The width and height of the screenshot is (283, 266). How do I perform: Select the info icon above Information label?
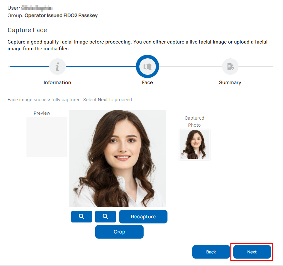[57, 66]
